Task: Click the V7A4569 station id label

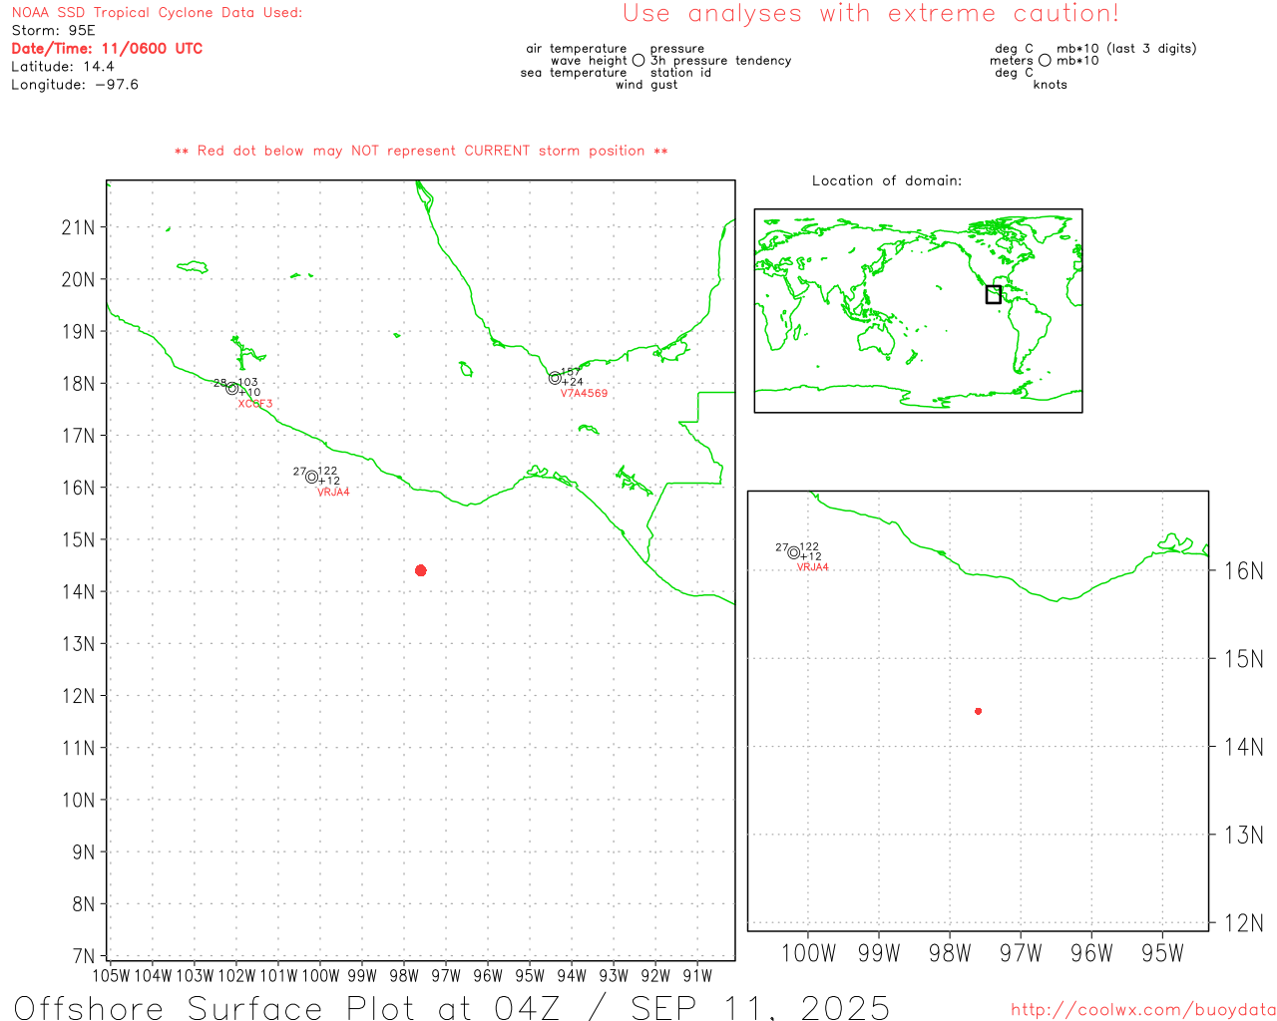Action: point(584,394)
